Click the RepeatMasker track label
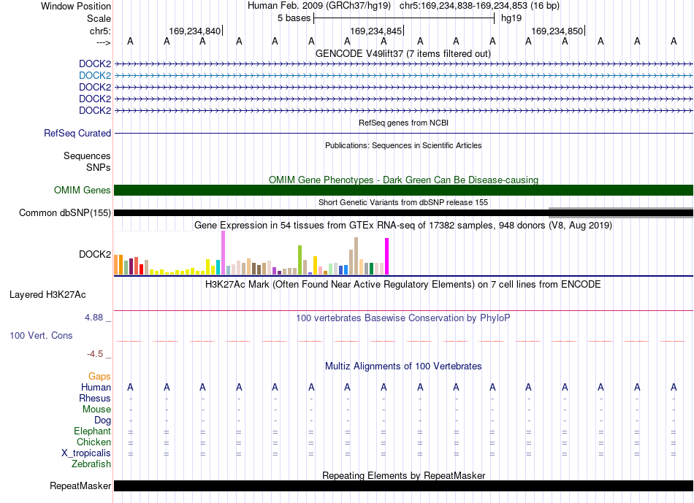 click(80, 485)
